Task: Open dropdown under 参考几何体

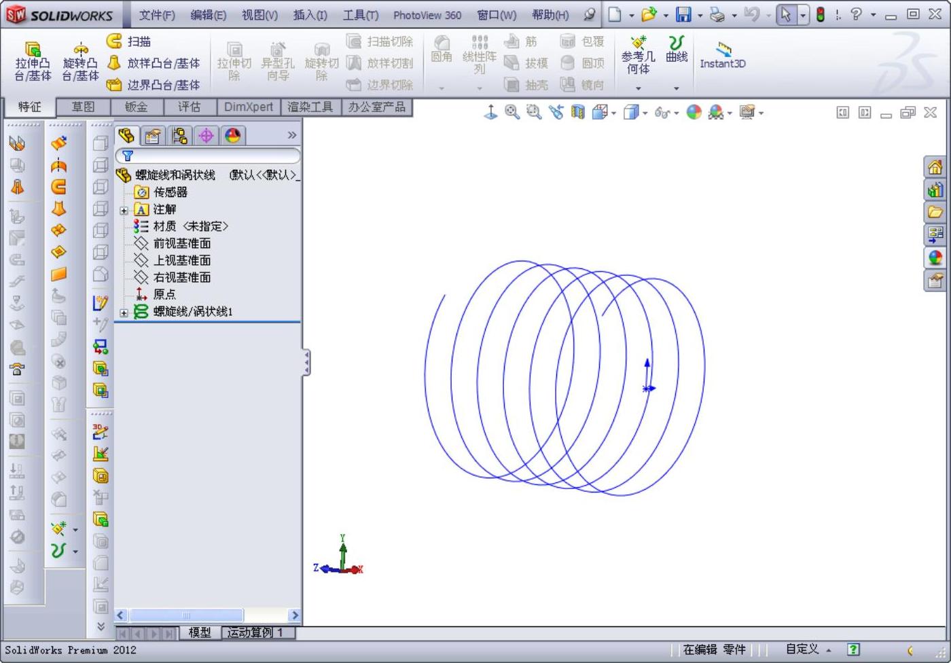Action: coord(638,88)
